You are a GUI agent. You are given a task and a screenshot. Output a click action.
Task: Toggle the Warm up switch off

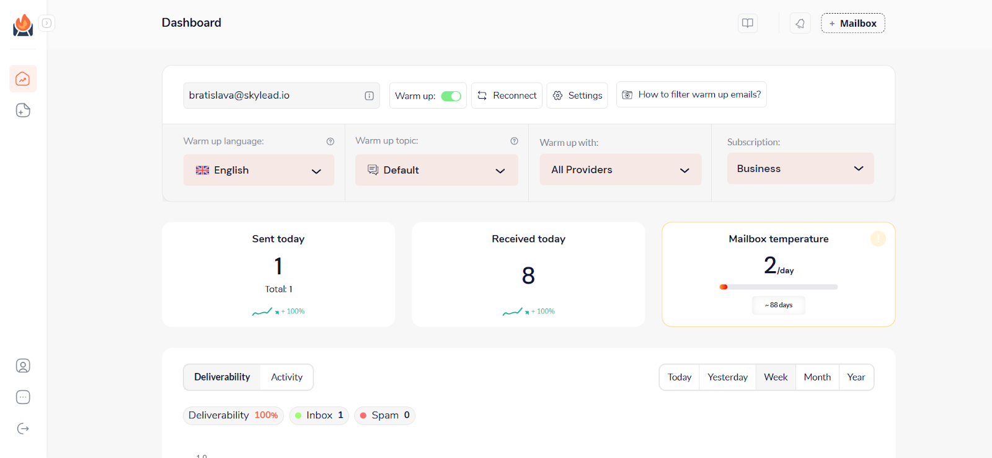click(x=451, y=96)
